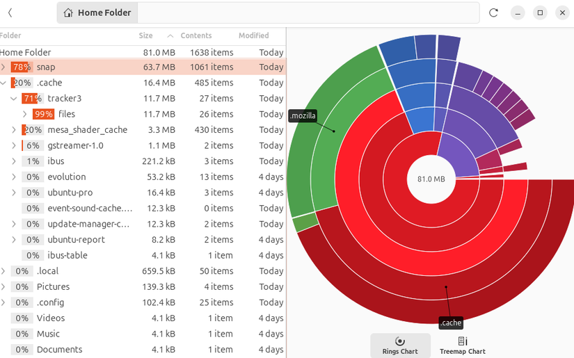The width and height of the screenshot is (574, 358).
Task: Collapse the .cache folder
Action: pyautogui.click(x=3, y=83)
